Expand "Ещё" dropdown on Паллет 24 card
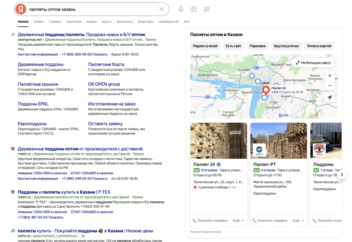The width and height of the screenshot is (352, 242). tap(238, 221)
